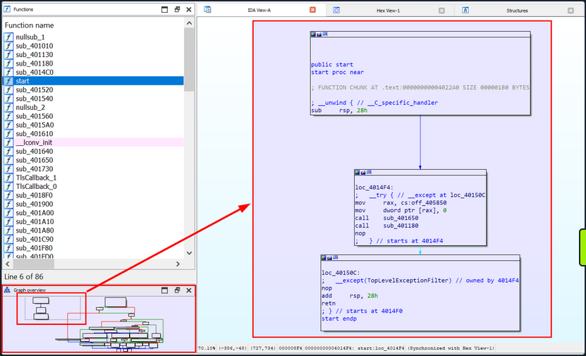The height and width of the screenshot is (356, 586).
Task: Click the function icon beside sub_401010
Action: click(x=8, y=46)
